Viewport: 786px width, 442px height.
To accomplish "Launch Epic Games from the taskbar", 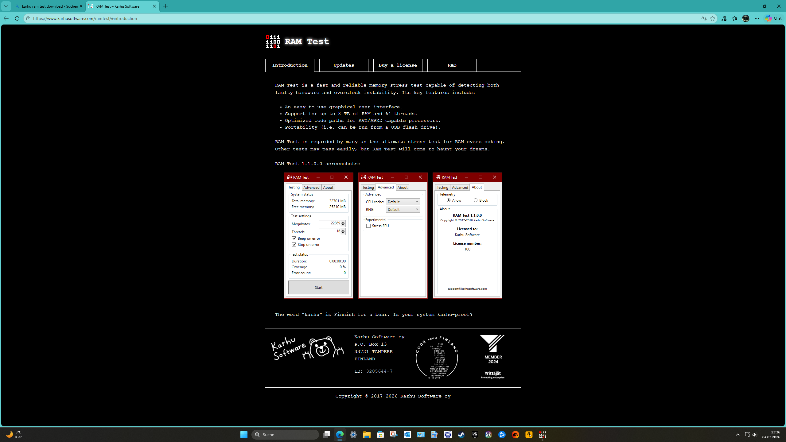I will coord(475,435).
